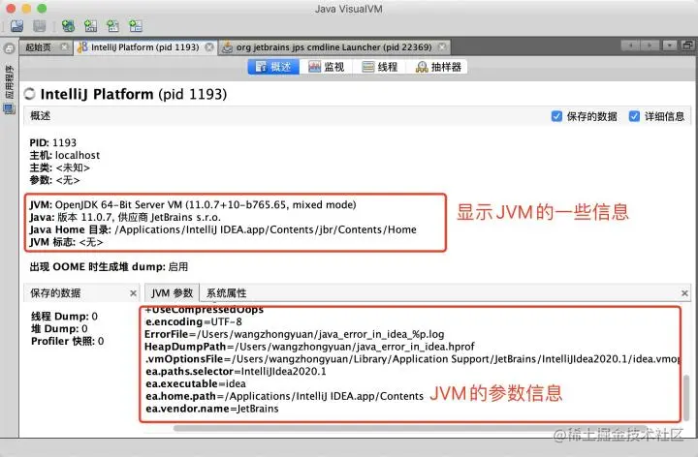
Task: Close the JVM 参数 details panel
Action: point(684,293)
